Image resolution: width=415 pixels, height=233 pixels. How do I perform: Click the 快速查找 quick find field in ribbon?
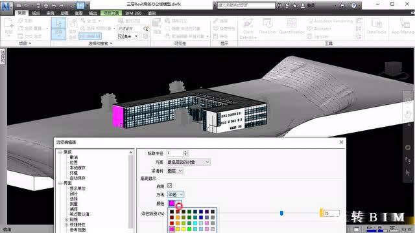click(130, 28)
